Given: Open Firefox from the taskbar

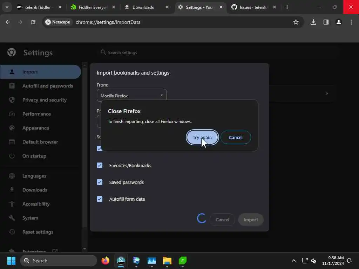Looking at the screenshot, I should click(x=105, y=261).
